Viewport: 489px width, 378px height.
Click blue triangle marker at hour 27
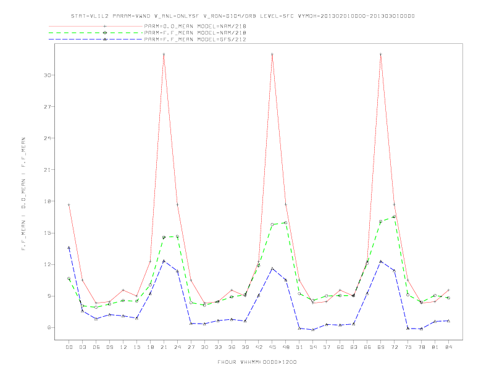point(191,324)
